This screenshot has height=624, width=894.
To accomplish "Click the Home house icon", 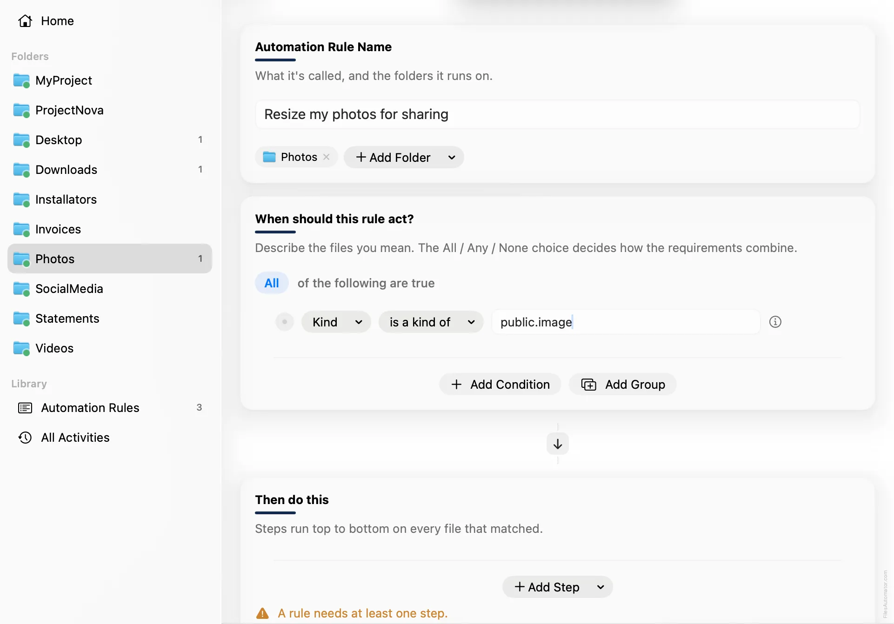I will [x=25, y=21].
